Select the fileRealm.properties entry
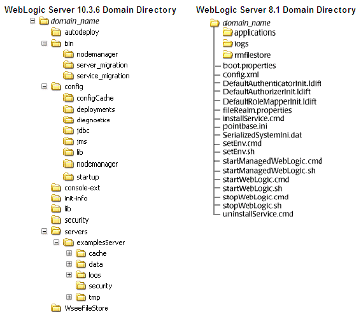361x317 pixels. (257, 110)
